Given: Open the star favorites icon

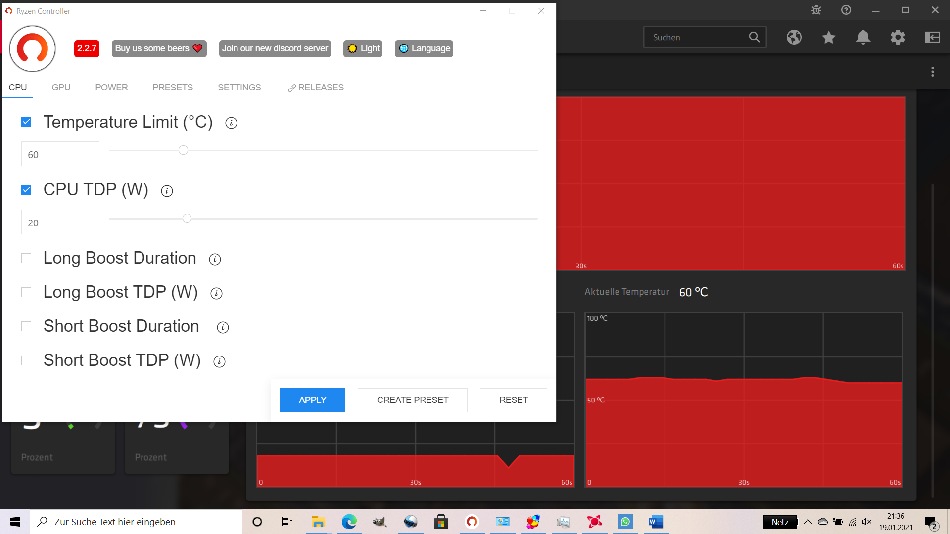Looking at the screenshot, I should pos(828,37).
